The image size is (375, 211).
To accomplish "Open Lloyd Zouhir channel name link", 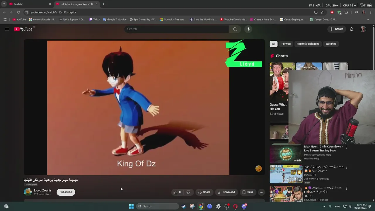I will (x=42, y=190).
